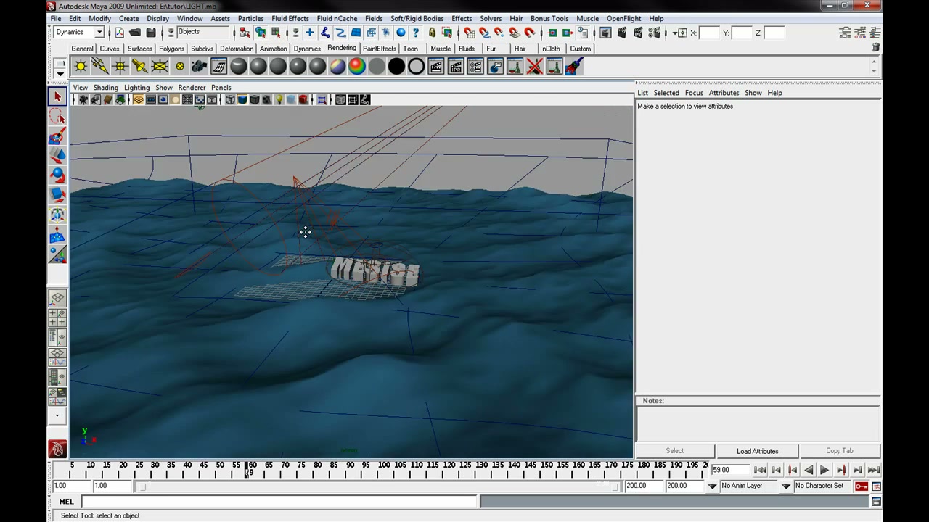Open the Script Editor icon
Screen dimensions: 929x522
pos(876,502)
